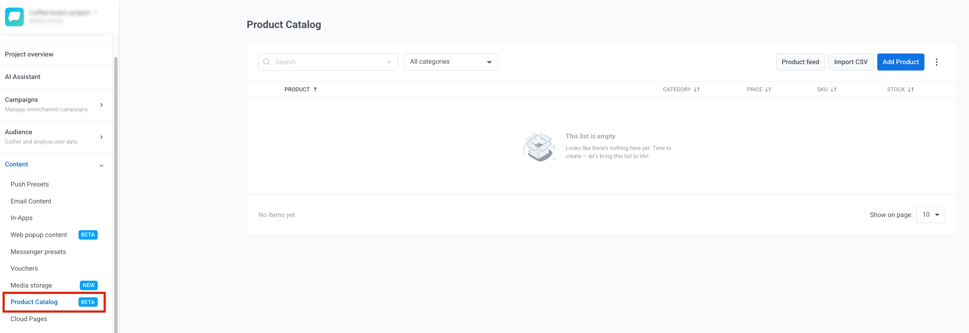The width and height of the screenshot is (969, 333).
Task: Go to In-Apps
Action: click(22, 218)
